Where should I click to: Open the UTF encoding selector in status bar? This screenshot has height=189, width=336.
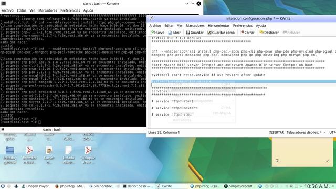(332, 132)
